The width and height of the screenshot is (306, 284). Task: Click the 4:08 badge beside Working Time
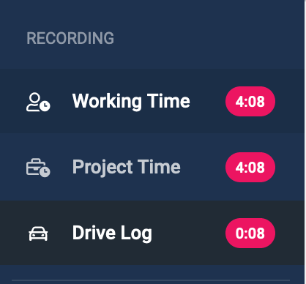pyautogui.click(x=250, y=101)
